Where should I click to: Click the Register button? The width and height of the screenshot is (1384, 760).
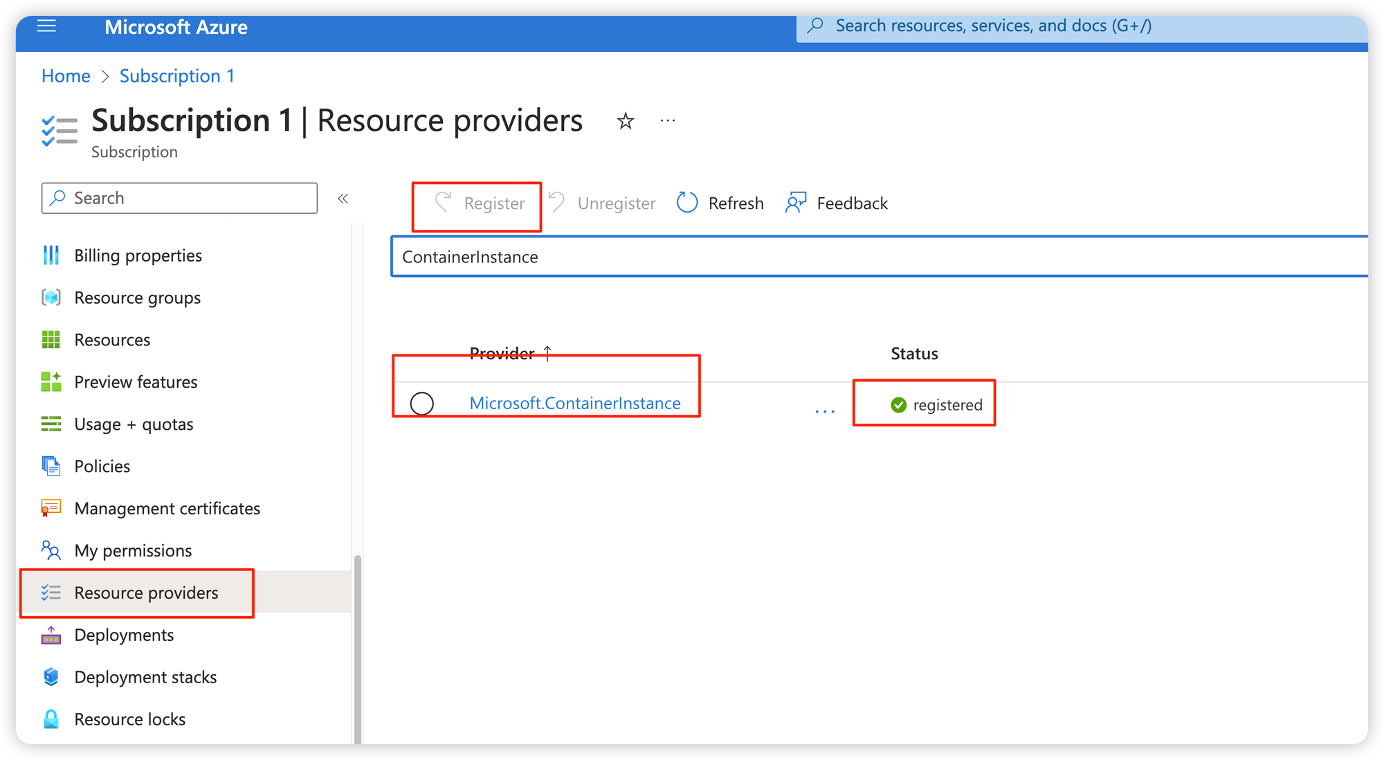pyautogui.click(x=479, y=203)
